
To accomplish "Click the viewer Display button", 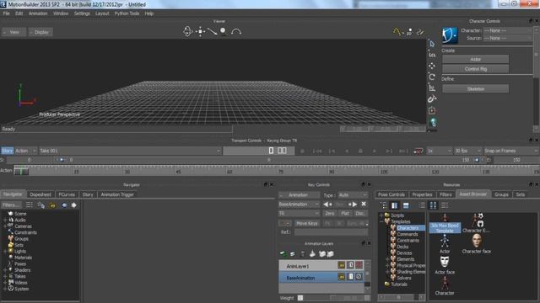I will coord(40,32).
